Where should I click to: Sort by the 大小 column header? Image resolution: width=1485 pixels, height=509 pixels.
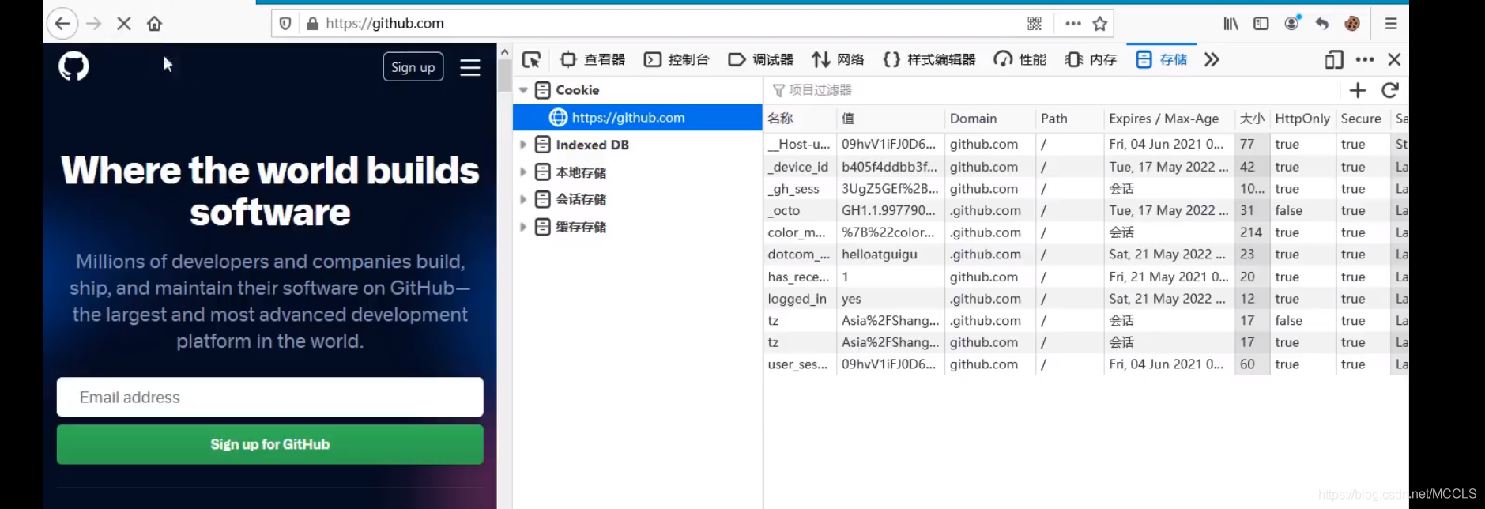[1253, 119]
